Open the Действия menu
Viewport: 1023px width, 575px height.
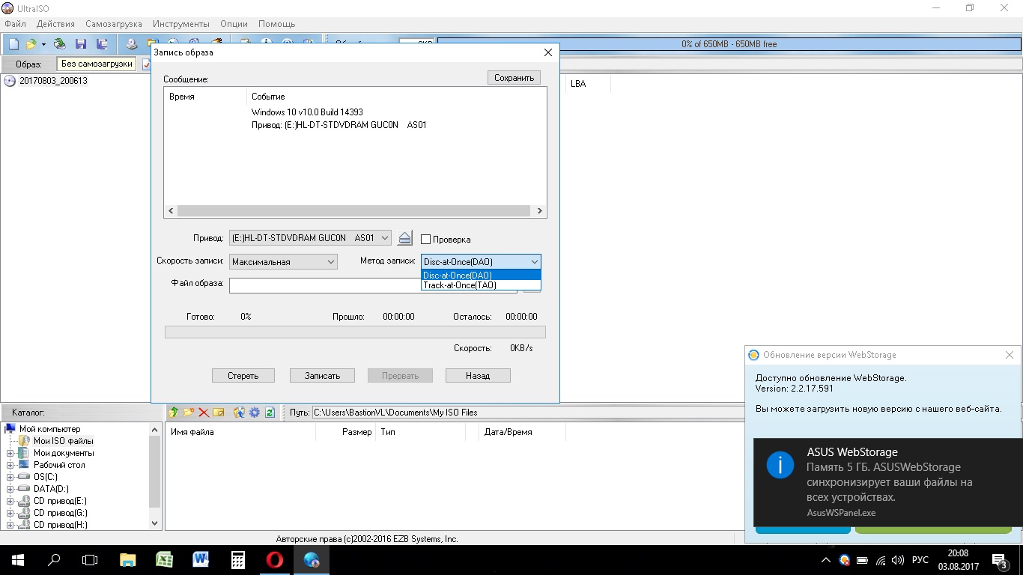point(55,24)
